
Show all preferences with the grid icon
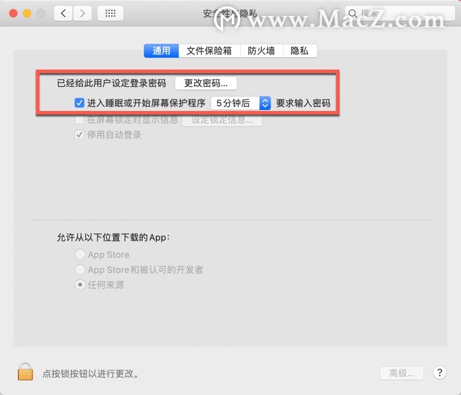coord(110,13)
